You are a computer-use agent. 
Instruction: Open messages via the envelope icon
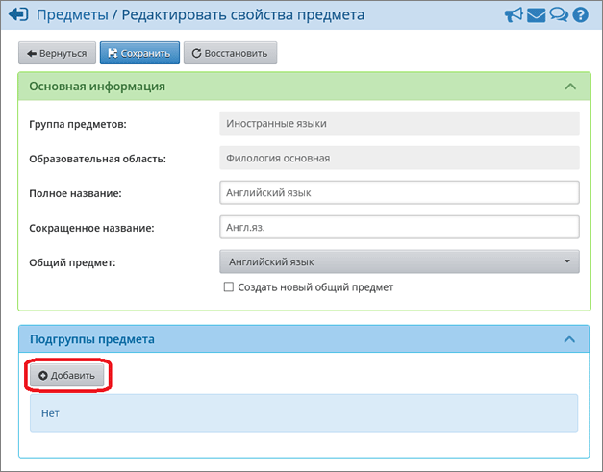click(538, 15)
